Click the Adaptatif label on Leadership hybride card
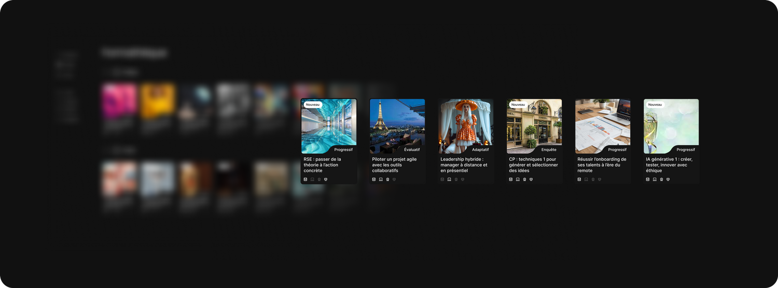The height and width of the screenshot is (288, 778). pos(480,150)
